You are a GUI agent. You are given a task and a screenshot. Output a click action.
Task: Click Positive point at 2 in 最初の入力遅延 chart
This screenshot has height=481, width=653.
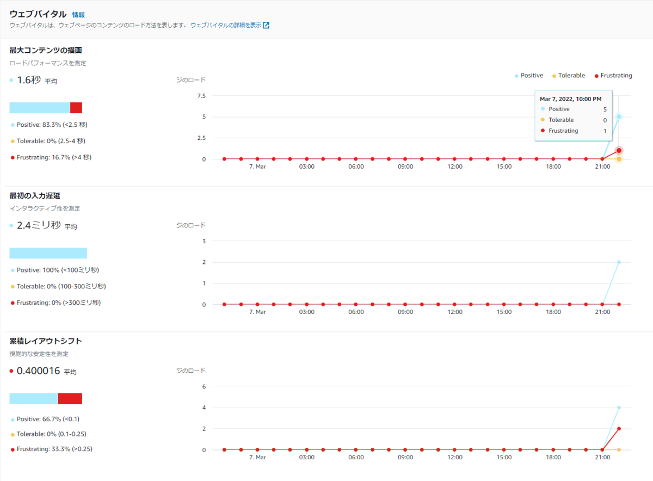click(619, 262)
